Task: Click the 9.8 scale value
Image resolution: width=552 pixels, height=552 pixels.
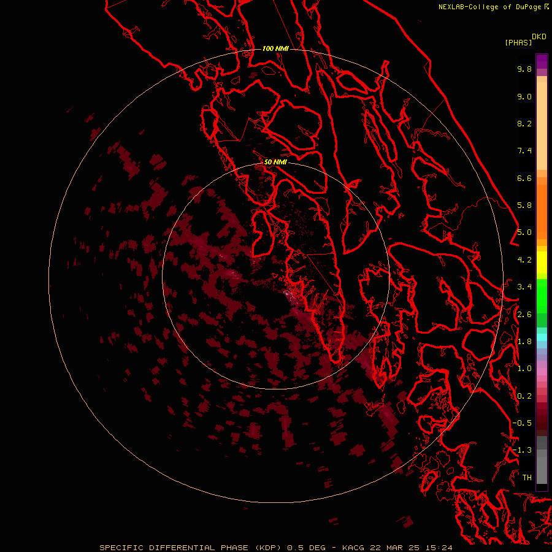Action: pos(524,69)
